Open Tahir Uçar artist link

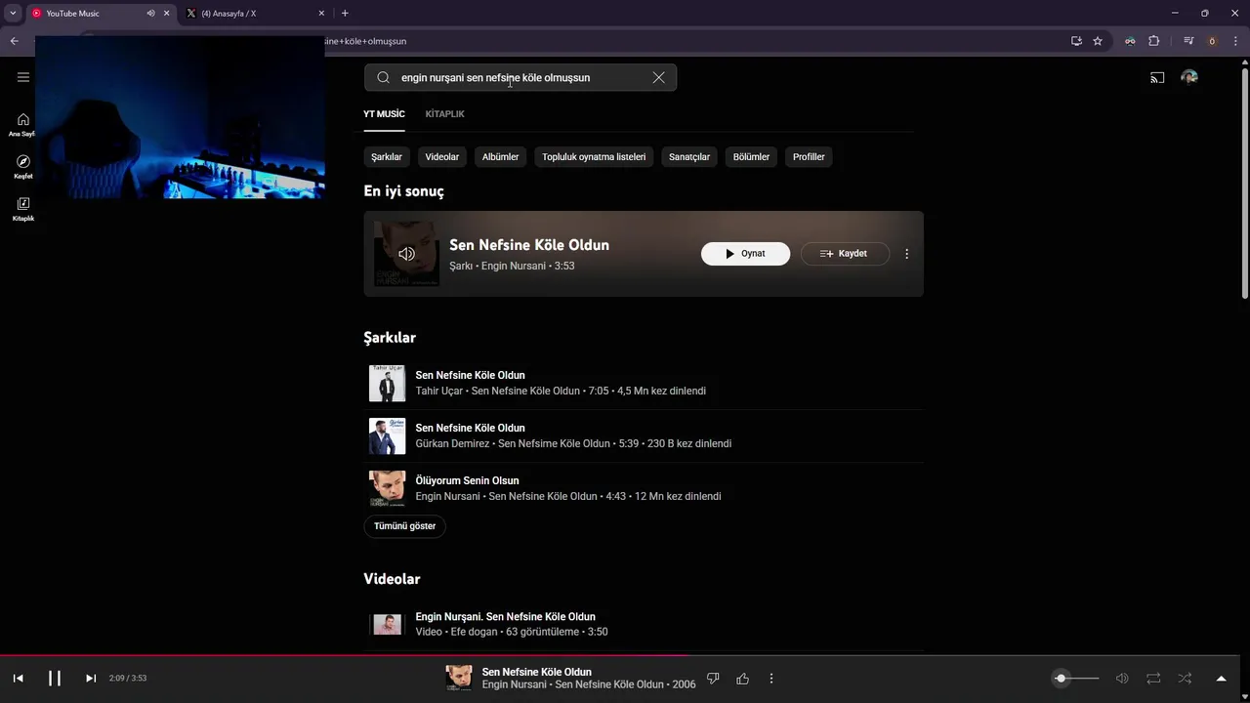pyautogui.click(x=438, y=391)
